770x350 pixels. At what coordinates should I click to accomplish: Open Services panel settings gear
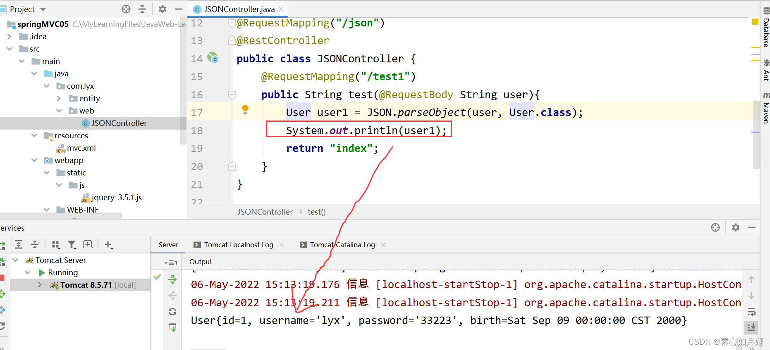736,227
